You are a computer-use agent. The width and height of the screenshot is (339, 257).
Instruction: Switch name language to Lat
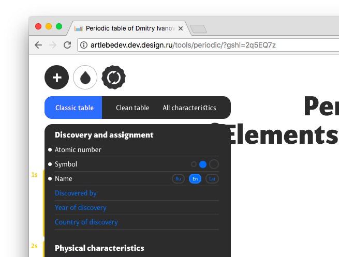coord(212,179)
